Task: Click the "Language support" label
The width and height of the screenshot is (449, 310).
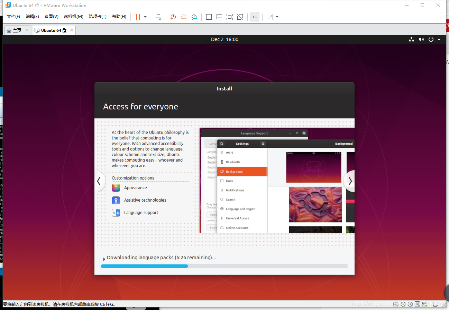Action: pyautogui.click(x=141, y=213)
